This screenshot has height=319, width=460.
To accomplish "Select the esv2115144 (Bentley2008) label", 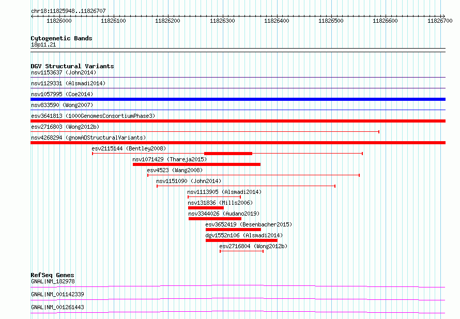I will click(x=129, y=148).
